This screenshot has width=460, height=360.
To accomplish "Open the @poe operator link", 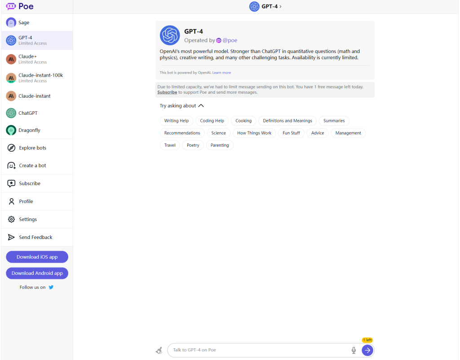I will coord(230,40).
